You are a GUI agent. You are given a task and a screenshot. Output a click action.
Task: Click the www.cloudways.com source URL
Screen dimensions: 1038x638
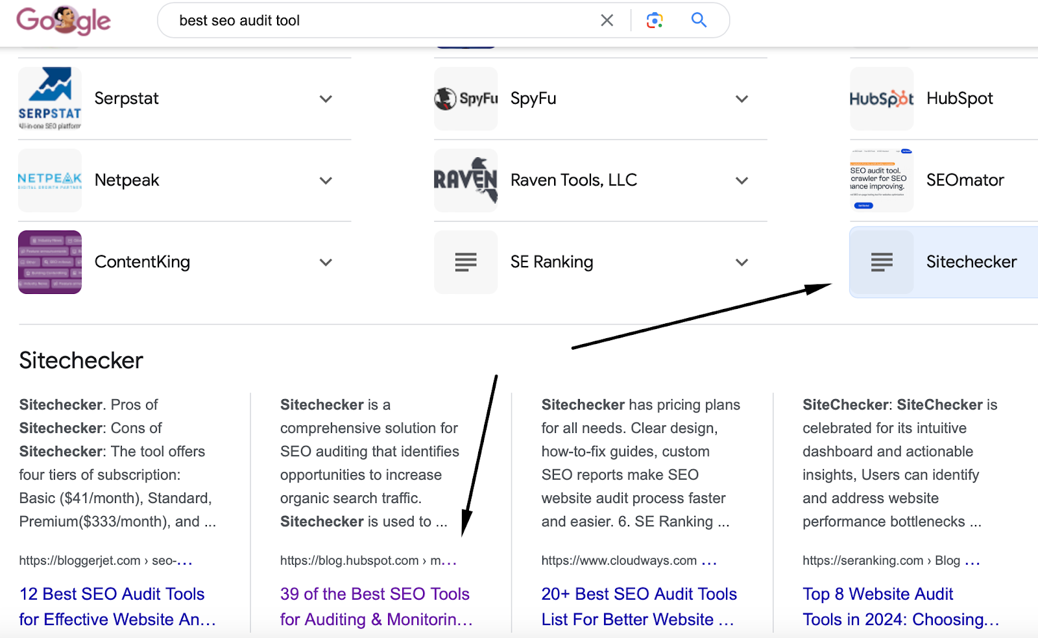click(629, 561)
